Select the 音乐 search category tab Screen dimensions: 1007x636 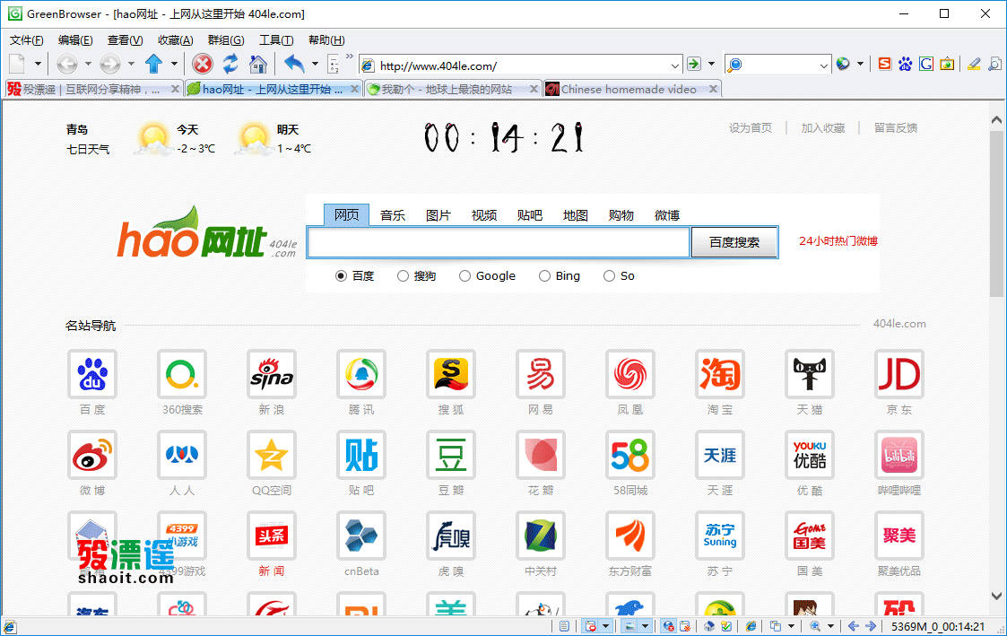[393, 215]
